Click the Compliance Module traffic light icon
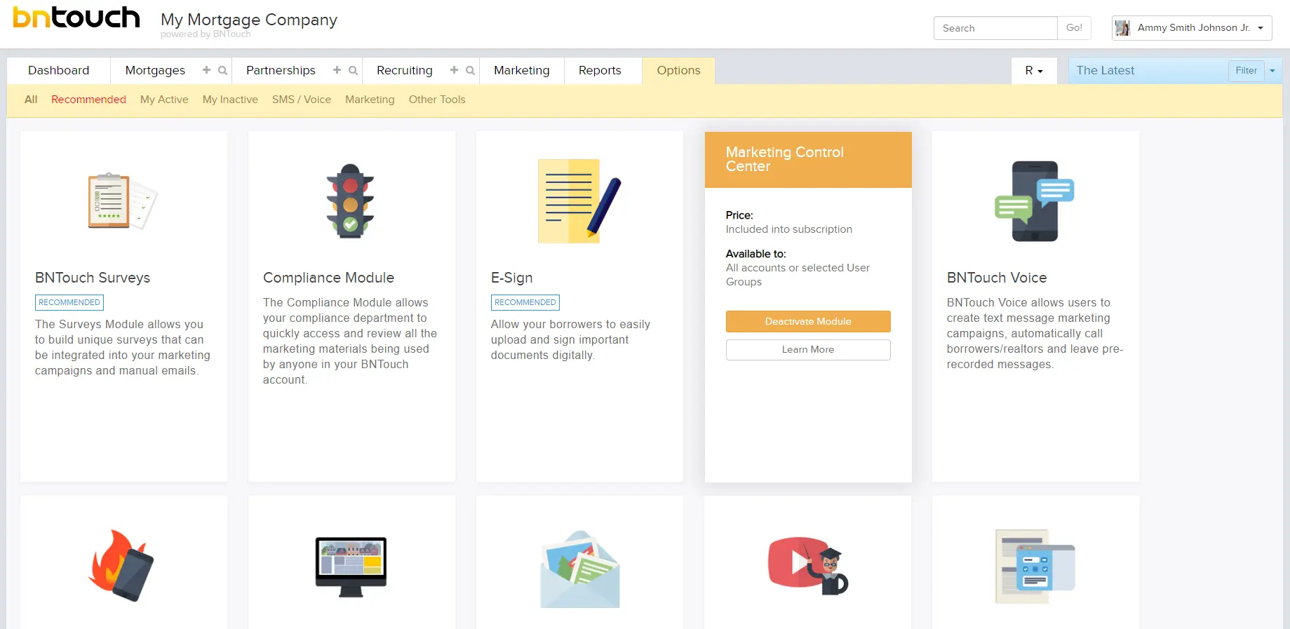Image resolution: width=1290 pixels, height=629 pixels. click(350, 202)
